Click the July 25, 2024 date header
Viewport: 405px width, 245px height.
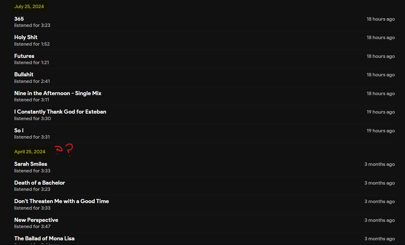(x=29, y=7)
